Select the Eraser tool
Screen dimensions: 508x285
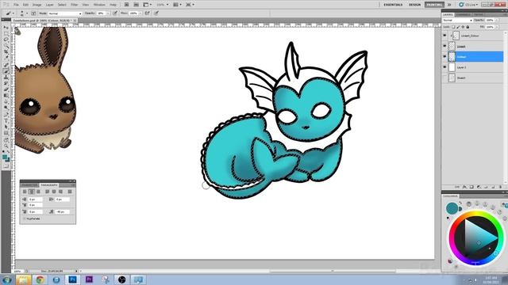point(6,89)
